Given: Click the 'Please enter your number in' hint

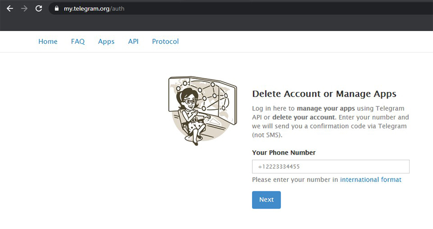Looking at the screenshot, I should [x=295, y=180].
